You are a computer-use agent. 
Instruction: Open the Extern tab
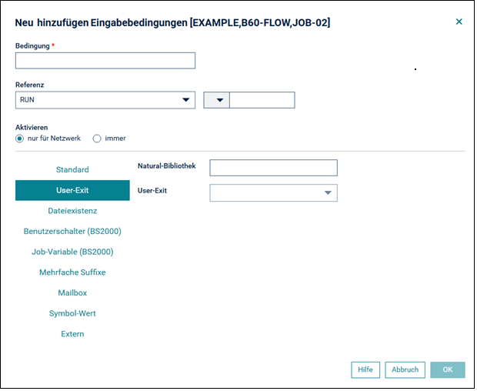pyautogui.click(x=72, y=334)
